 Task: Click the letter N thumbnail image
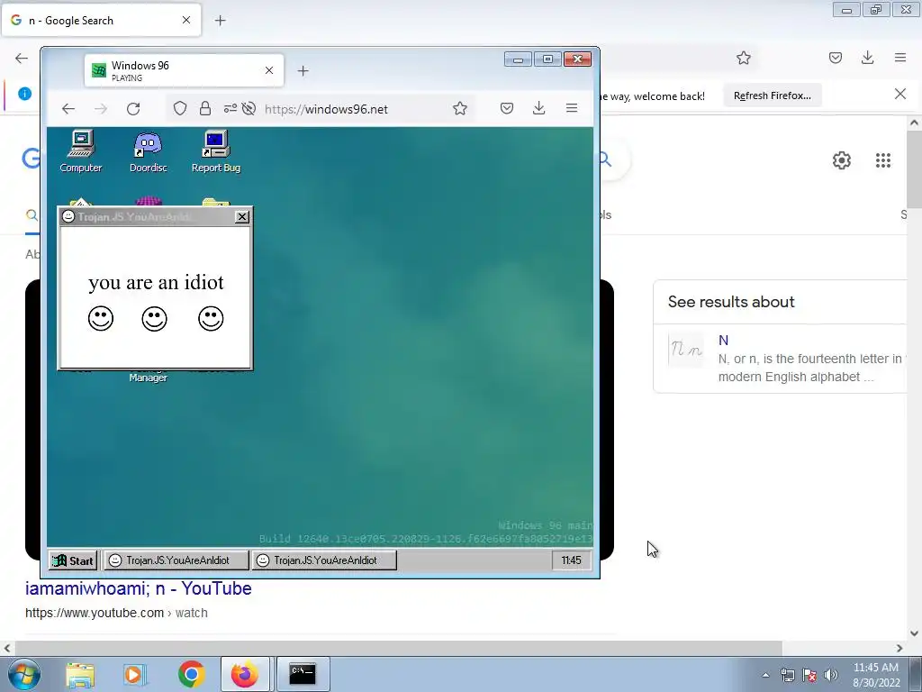686,351
